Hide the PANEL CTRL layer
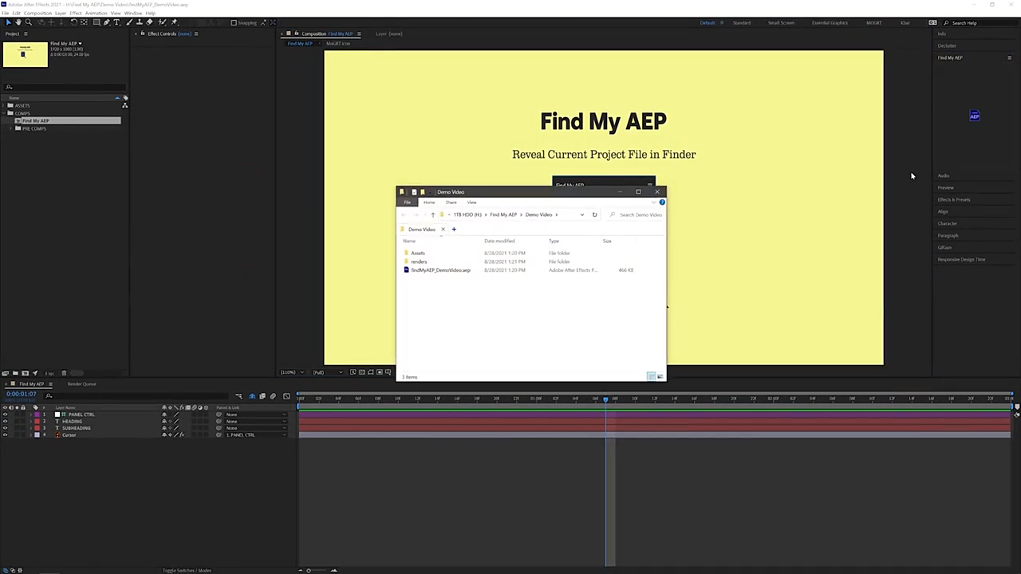Viewport: 1021px width, 574px height. pyautogui.click(x=5, y=415)
